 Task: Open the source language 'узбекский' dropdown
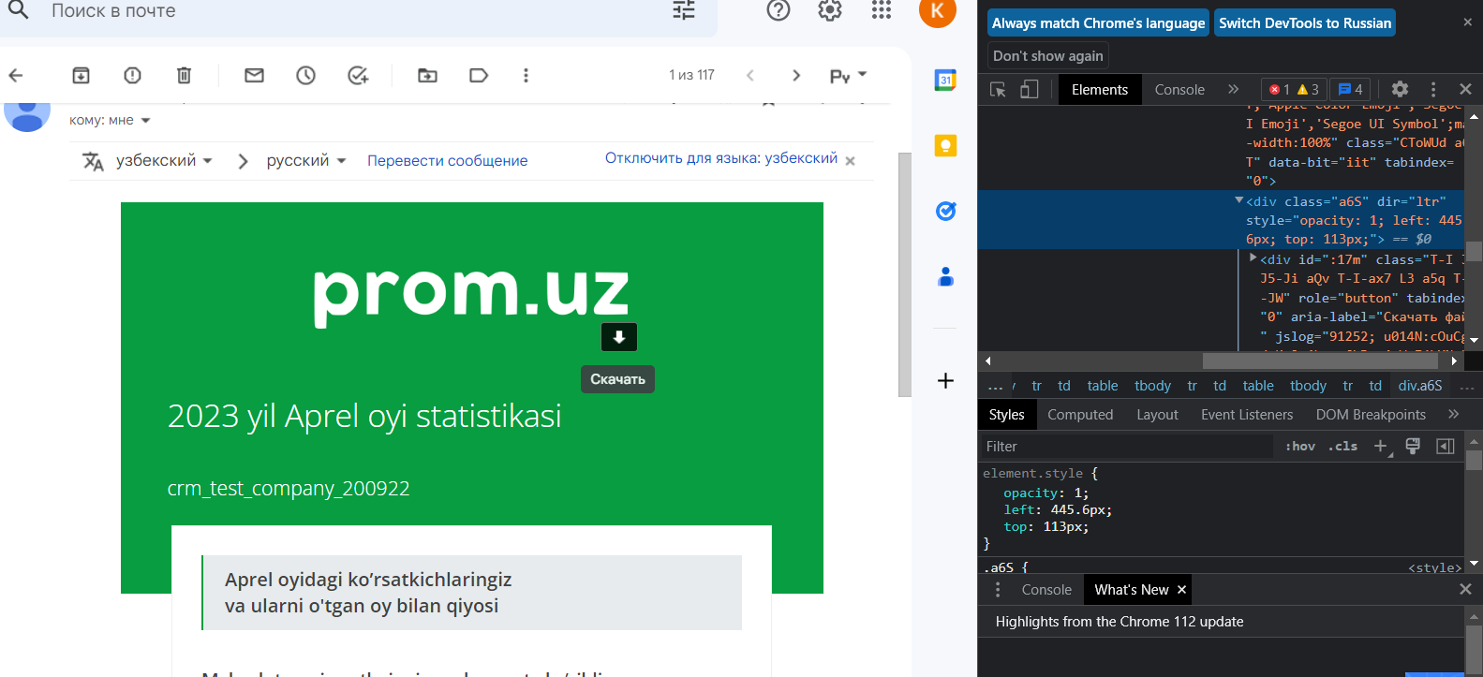click(164, 161)
